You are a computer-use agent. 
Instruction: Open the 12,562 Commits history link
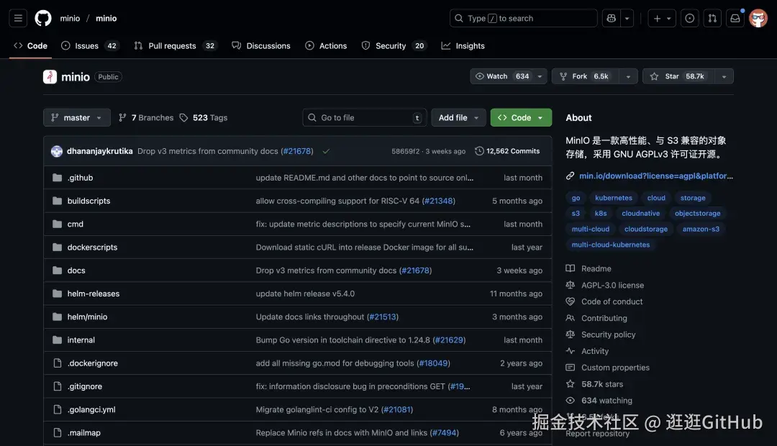(x=507, y=151)
